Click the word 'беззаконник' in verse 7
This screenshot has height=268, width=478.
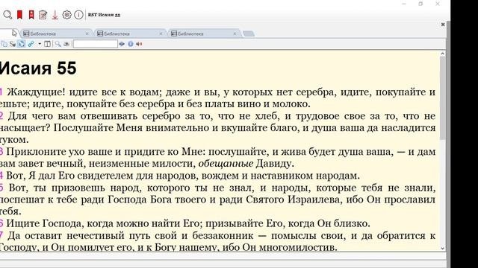tap(223, 235)
